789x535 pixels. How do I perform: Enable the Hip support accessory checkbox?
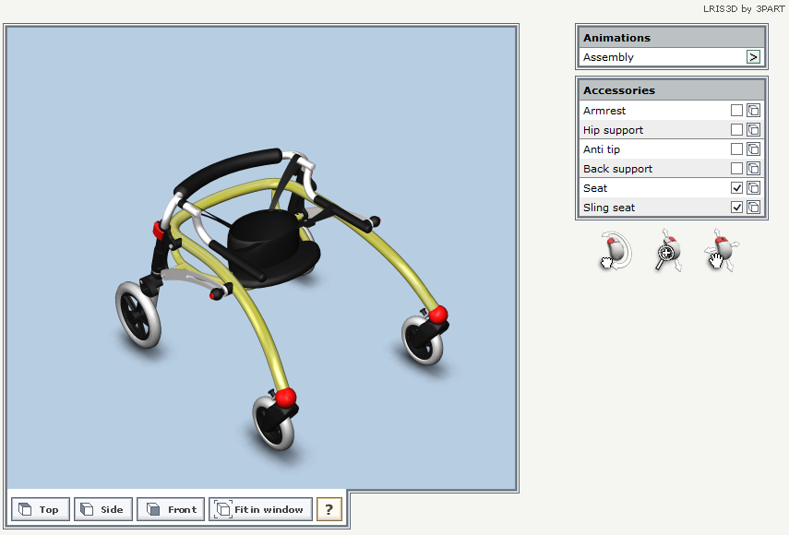pos(736,130)
